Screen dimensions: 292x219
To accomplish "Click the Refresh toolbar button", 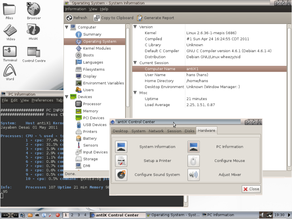I will [77, 18].
